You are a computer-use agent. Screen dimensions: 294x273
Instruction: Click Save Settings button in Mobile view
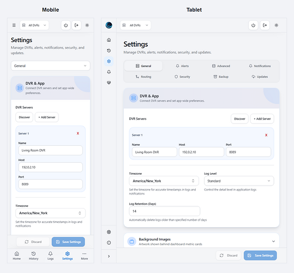[x=68, y=242]
